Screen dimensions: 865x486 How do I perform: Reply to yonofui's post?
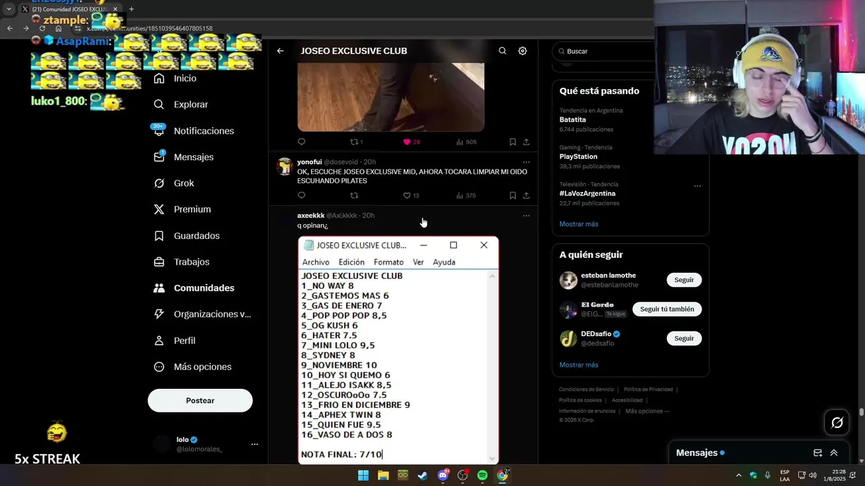coord(301,195)
